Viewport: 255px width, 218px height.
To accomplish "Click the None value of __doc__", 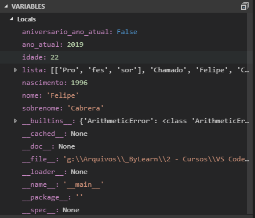I will [67, 146].
